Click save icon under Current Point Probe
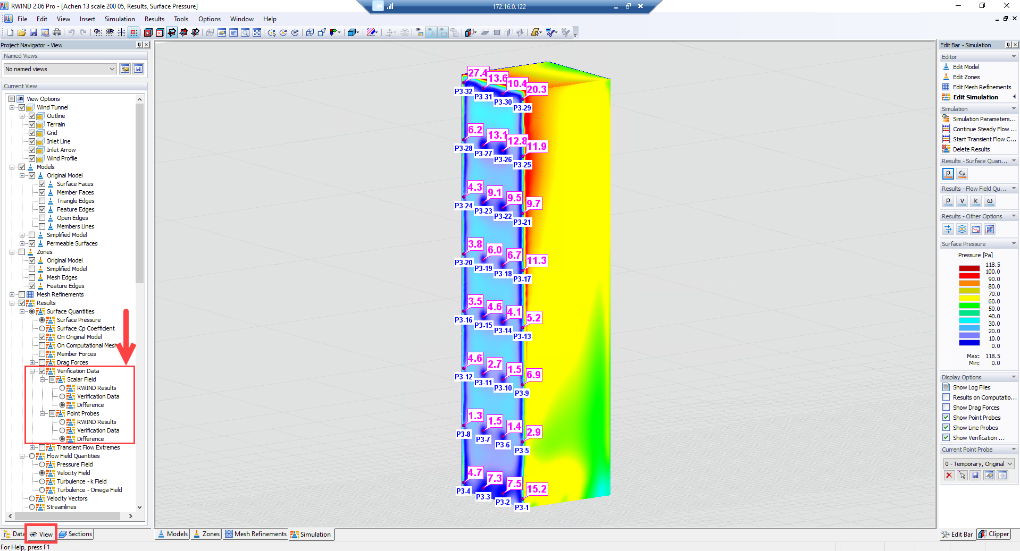The width and height of the screenshot is (1020, 551). (x=975, y=476)
